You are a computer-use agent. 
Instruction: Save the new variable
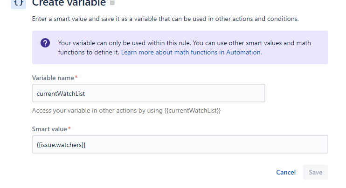click(x=316, y=172)
